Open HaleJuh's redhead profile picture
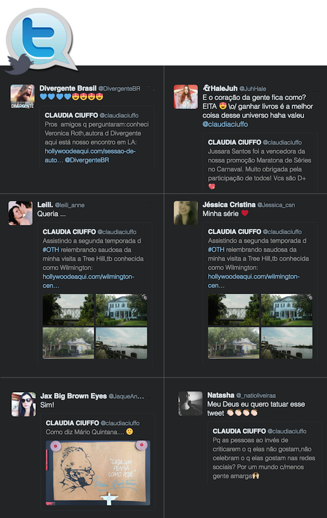This screenshot has width=327, height=518. tap(186, 96)
